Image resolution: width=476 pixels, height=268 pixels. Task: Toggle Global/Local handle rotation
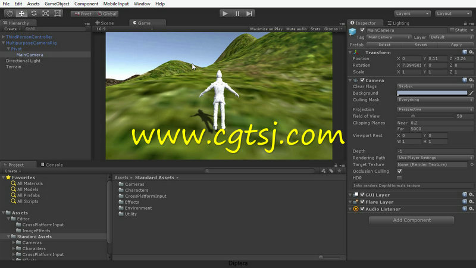click(x=107, y=14)
